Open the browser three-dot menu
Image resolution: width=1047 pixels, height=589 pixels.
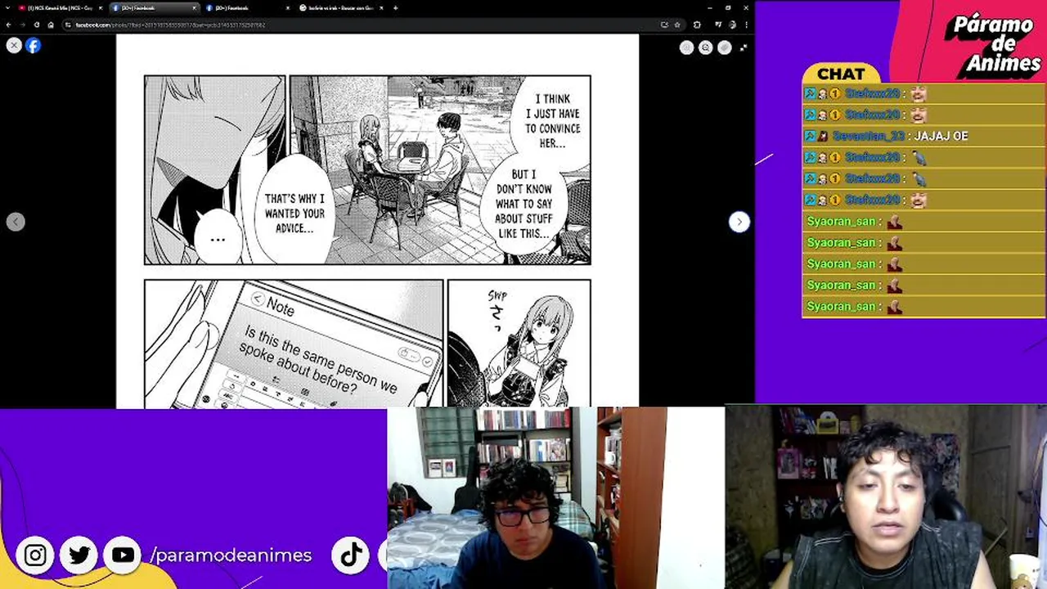point(745,25)
